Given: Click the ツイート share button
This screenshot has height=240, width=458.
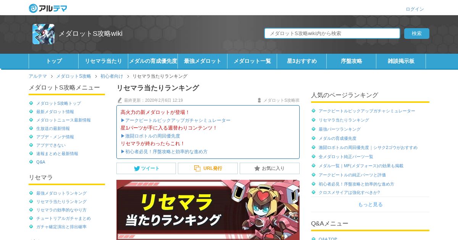Looking at the screenshot, I should [146, 168].
